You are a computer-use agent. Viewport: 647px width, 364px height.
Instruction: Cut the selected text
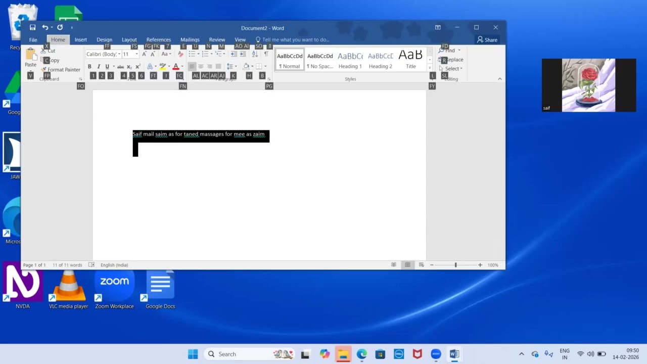click(x=49, y=51)
